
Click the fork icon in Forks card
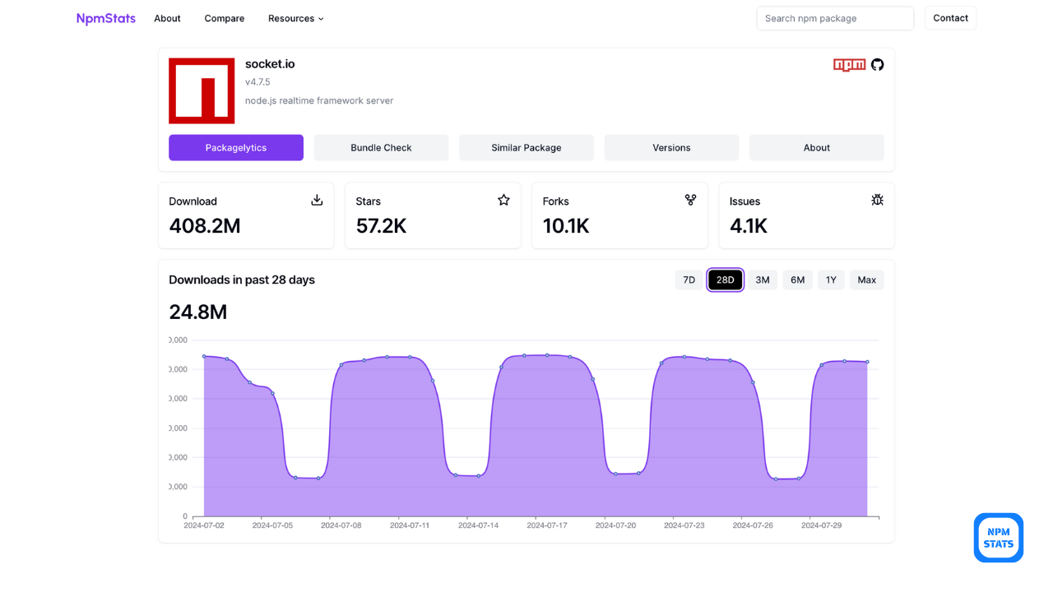[x=690, y=200]
